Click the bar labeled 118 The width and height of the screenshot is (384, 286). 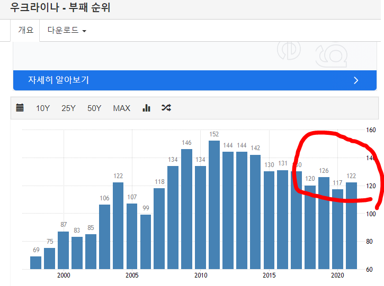coord(159,228)
